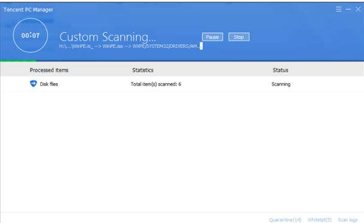Click the Status column header

(280, 70)
